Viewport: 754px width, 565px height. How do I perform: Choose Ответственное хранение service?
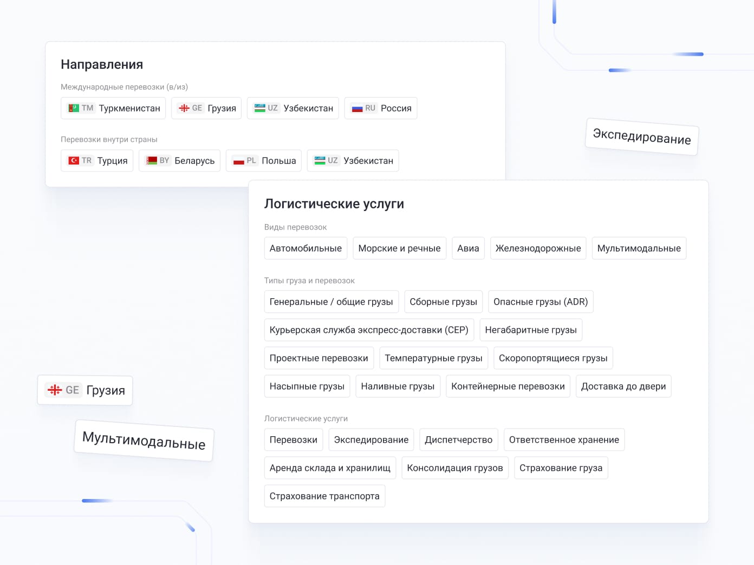pyautogui.click(x=563, y=440)
